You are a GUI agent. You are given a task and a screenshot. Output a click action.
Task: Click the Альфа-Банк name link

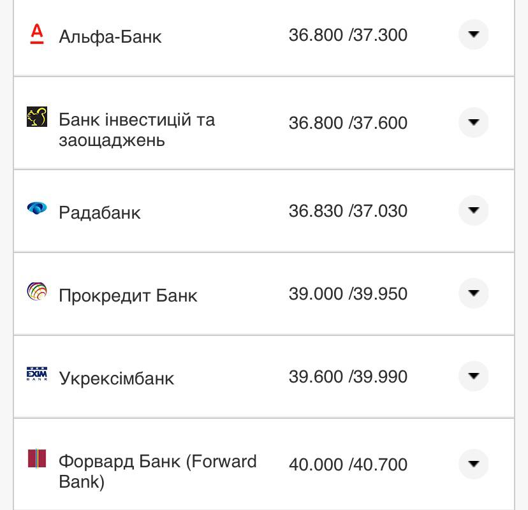pyautogui.click(x=110, y=37)
